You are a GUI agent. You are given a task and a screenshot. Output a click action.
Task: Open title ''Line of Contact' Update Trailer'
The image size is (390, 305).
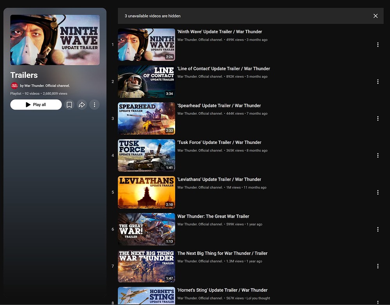223,69
